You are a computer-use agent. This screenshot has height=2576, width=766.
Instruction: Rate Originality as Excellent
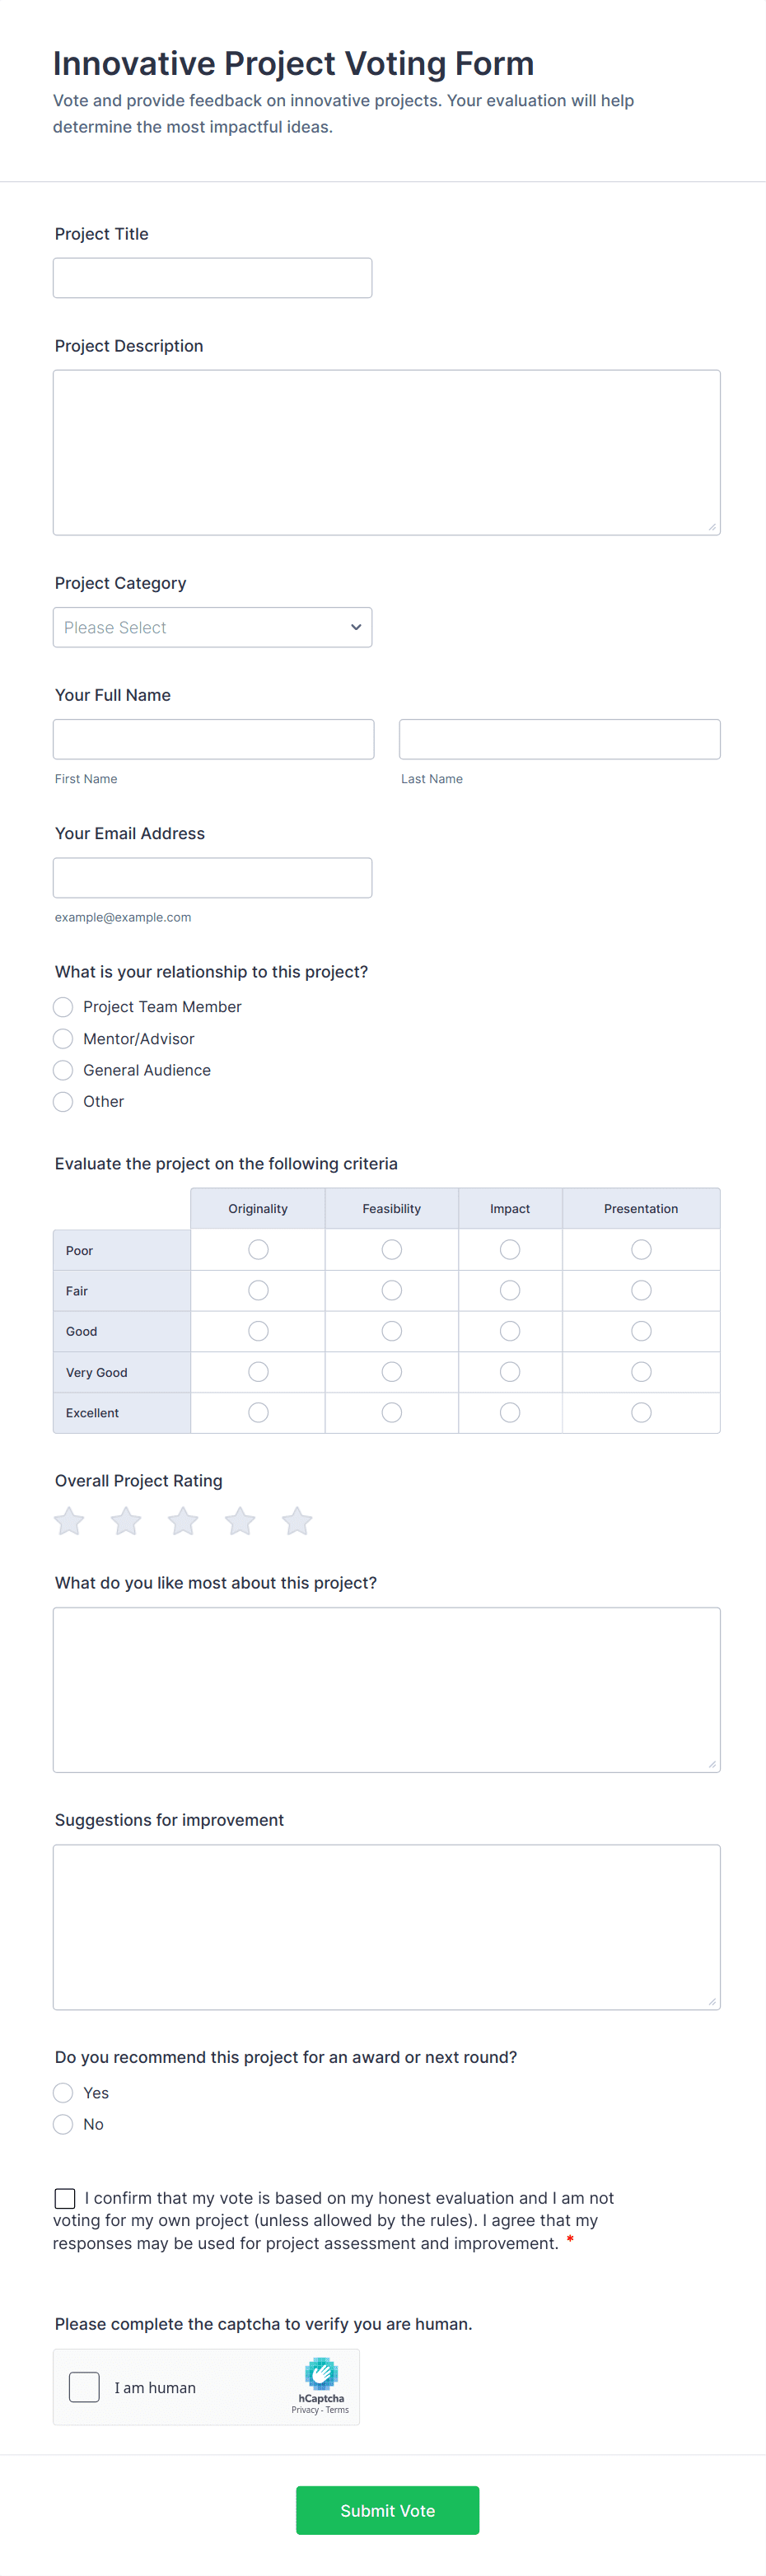pos(258,1412)
